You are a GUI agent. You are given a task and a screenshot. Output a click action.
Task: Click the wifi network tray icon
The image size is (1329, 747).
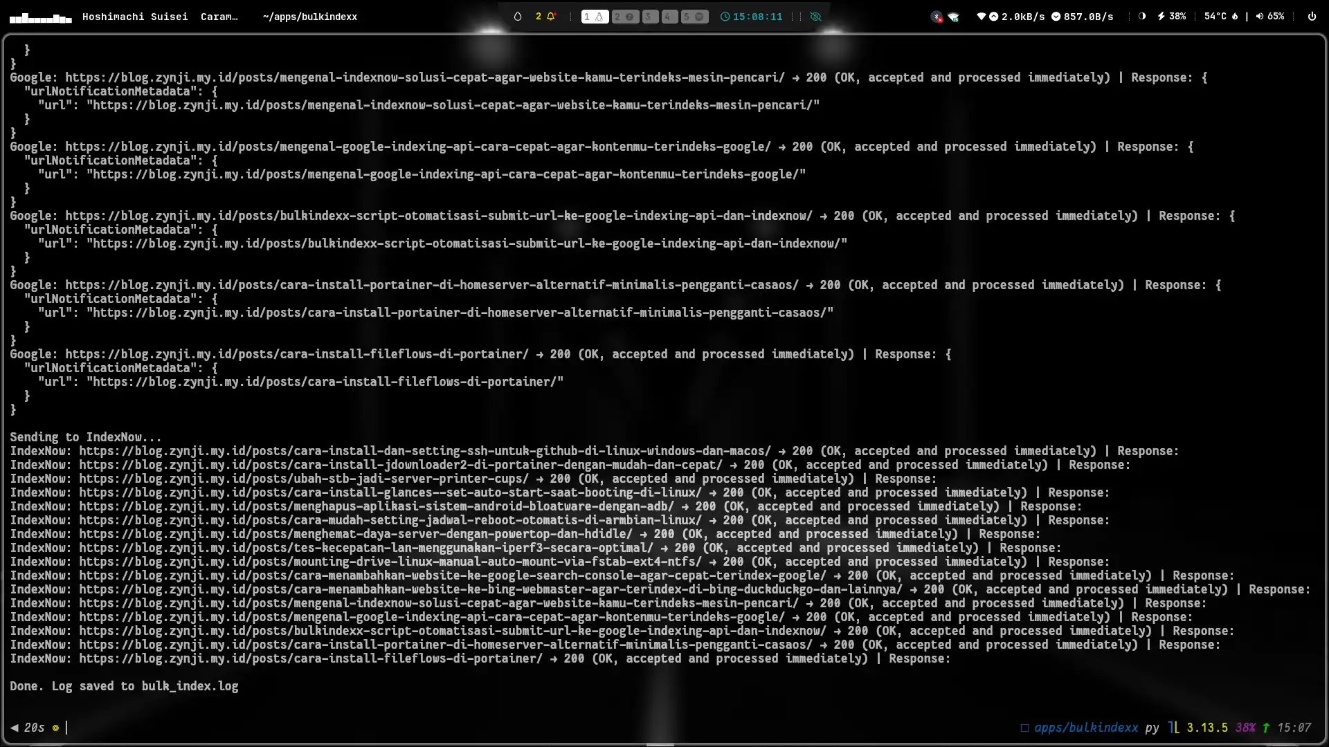coord(953,17)
